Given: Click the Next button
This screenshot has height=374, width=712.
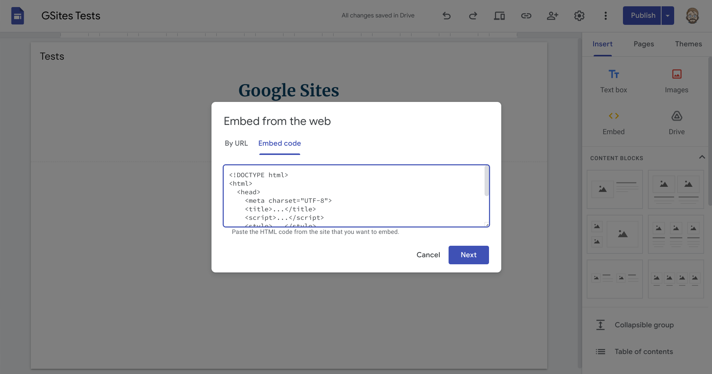Looking at the screenshot, I should pos(469,255).
